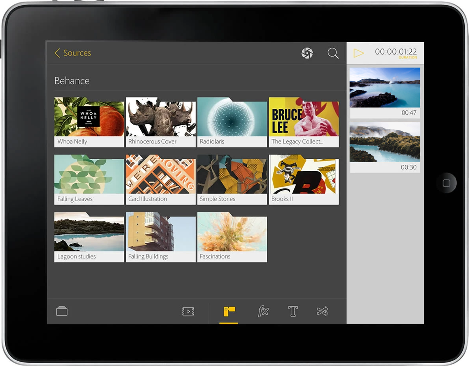Open the Card Illustration folder

161,179
